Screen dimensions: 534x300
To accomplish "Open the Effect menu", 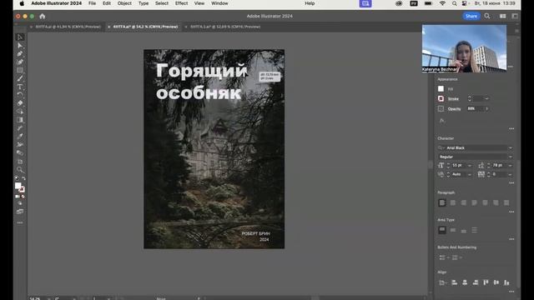I will pos(181,3).
